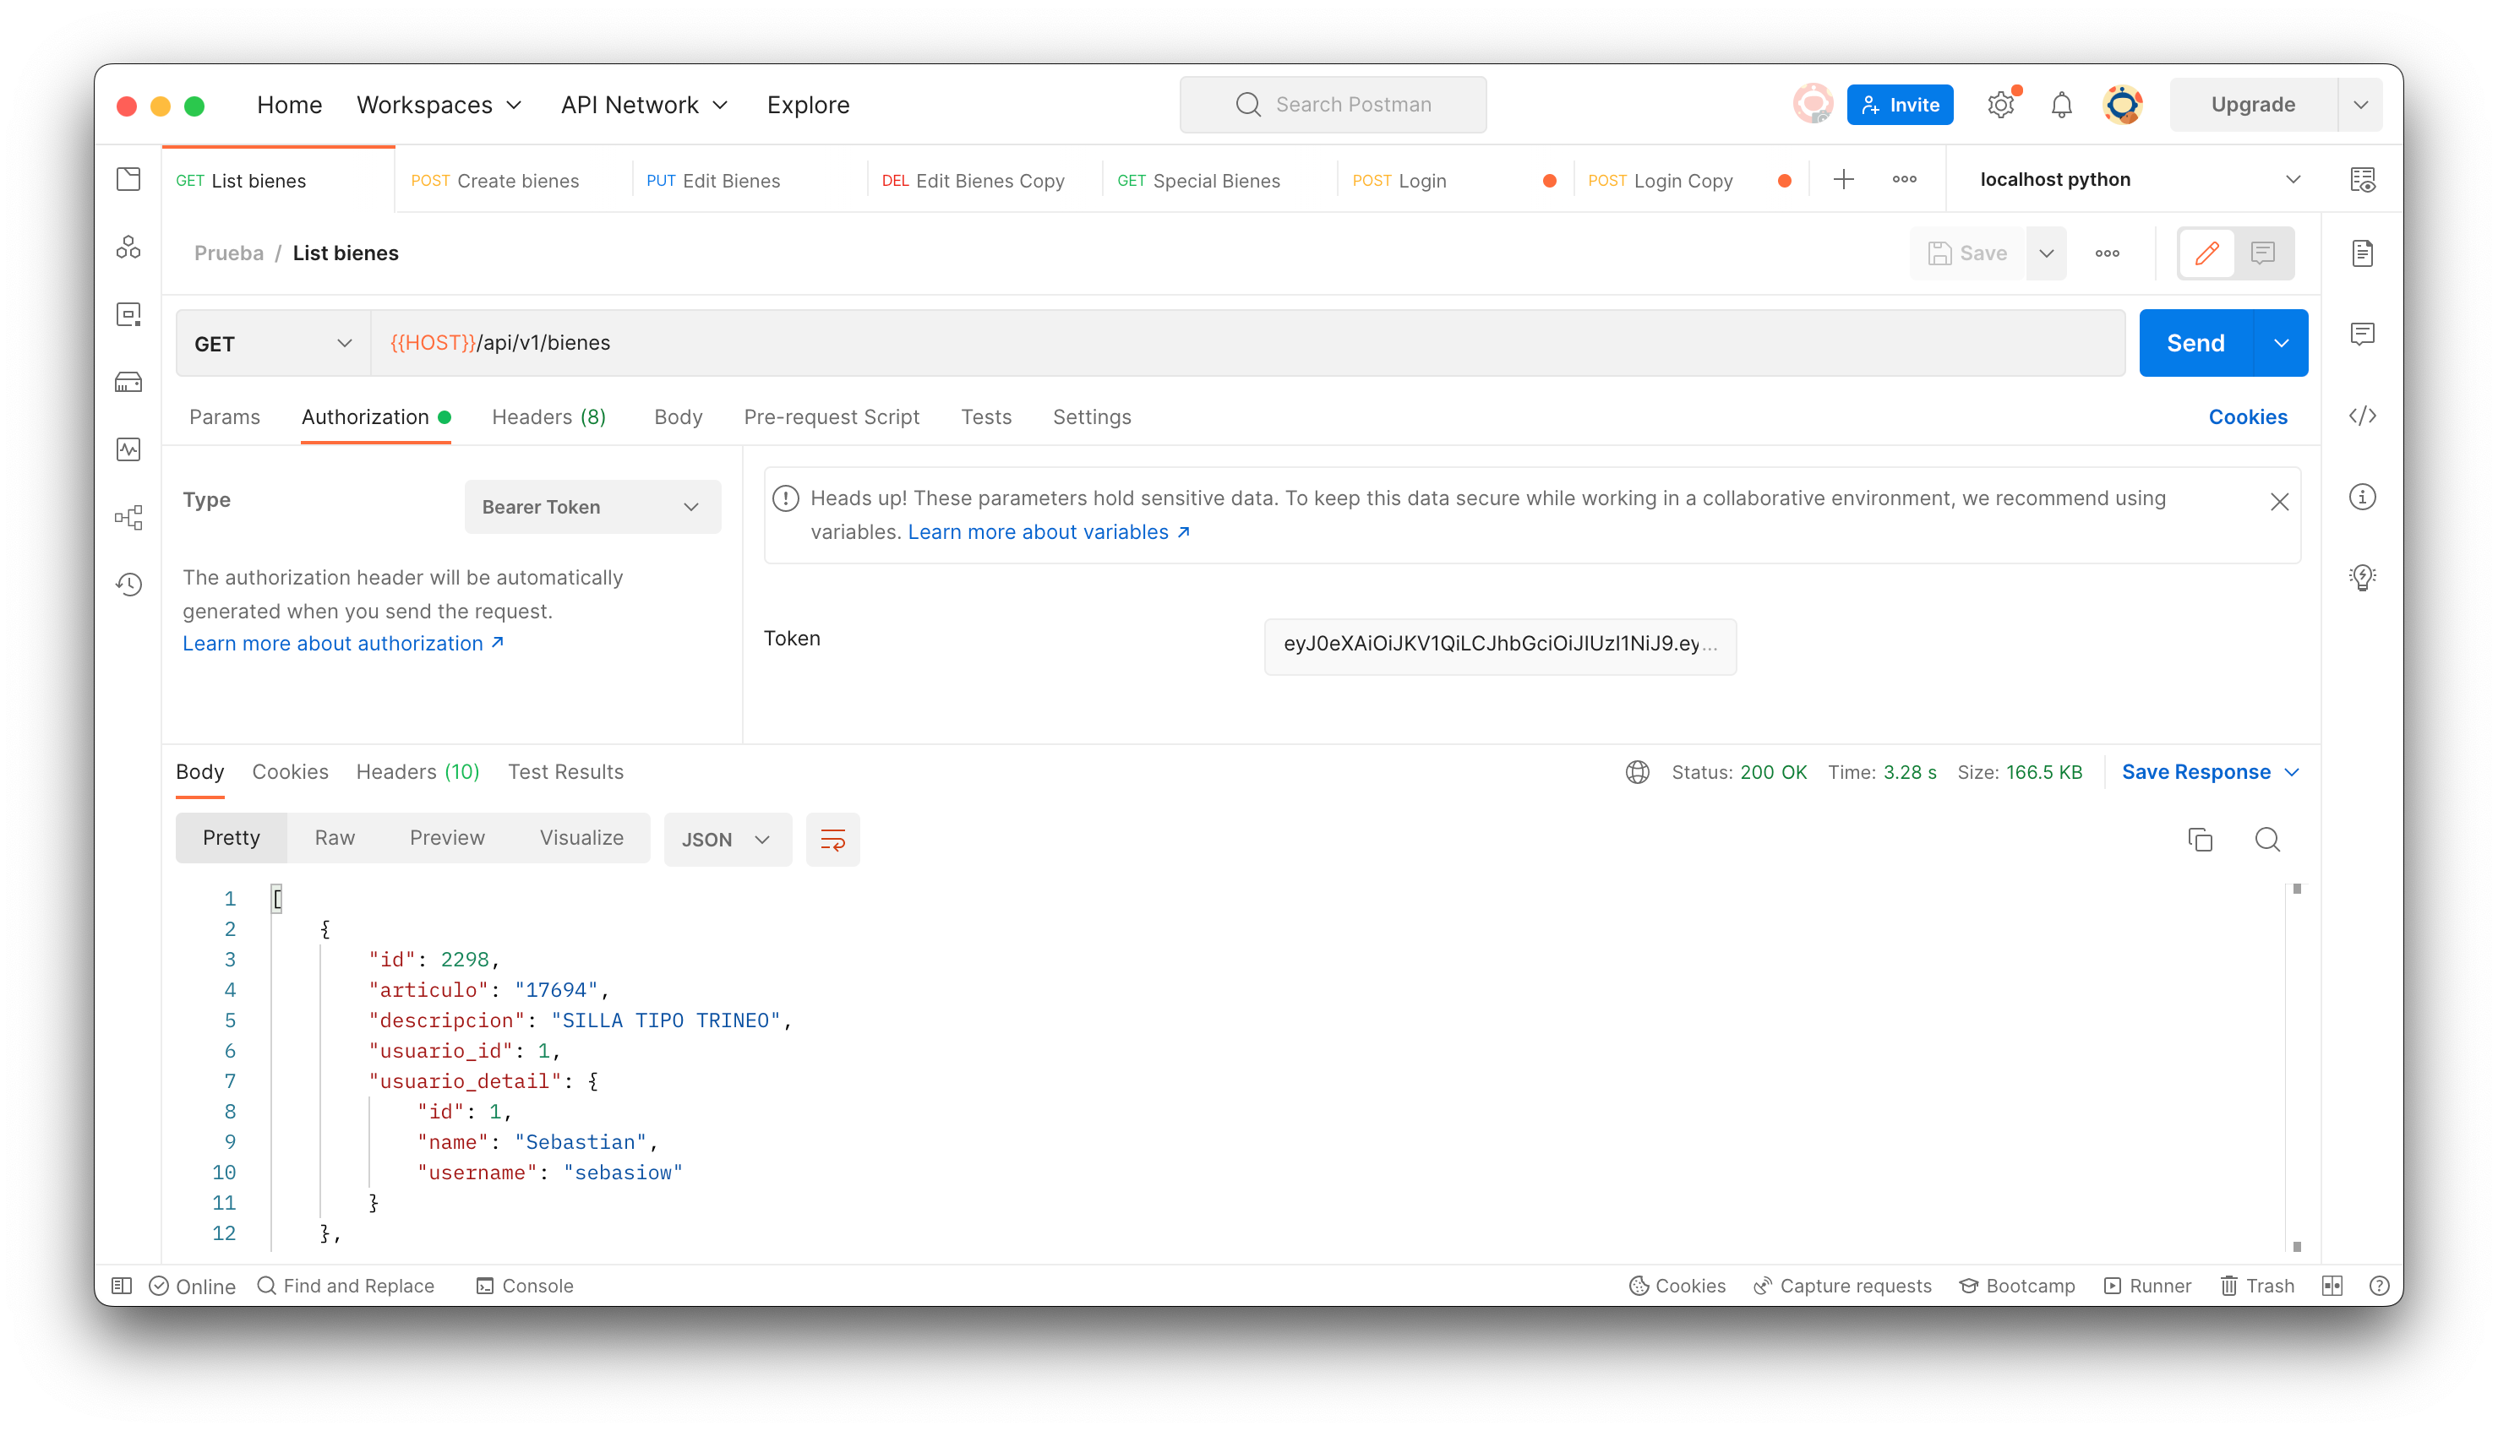Open the Code snippet panel on the right
Image resolution: width=2498 pixels, height=1431 pixels.
pyautogui.click(x=2364, y=415)
